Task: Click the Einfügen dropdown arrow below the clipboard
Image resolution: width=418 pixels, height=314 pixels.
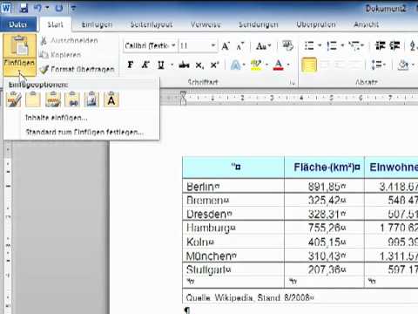Action: point(19,71)
